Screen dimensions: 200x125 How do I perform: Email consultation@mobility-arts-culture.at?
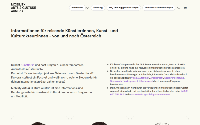[x=151, y=95]
